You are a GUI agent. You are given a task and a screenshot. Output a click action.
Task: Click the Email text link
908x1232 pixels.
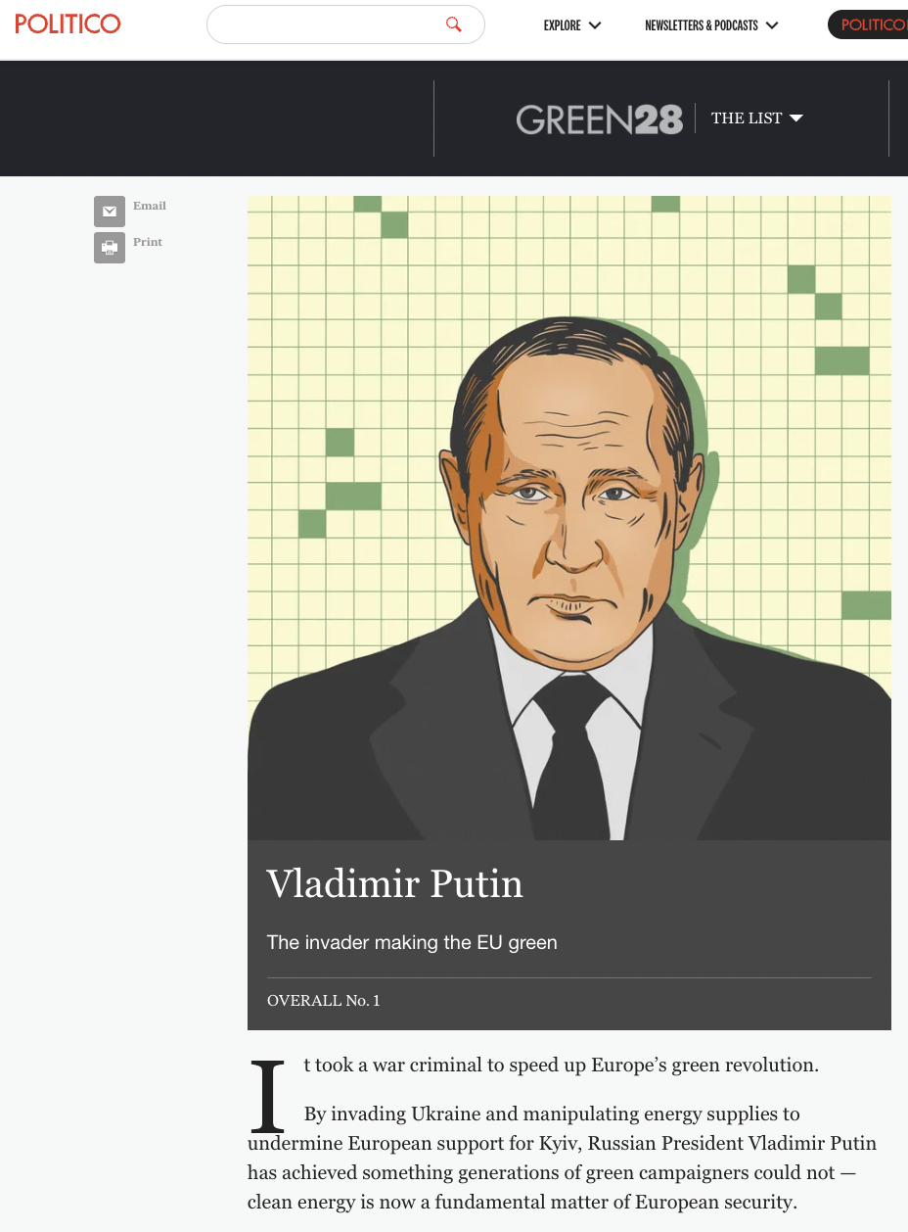point(150,206)
